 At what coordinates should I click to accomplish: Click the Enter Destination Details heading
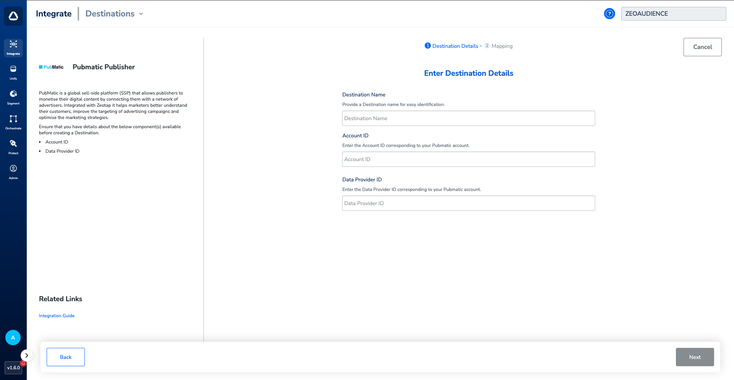469,73
